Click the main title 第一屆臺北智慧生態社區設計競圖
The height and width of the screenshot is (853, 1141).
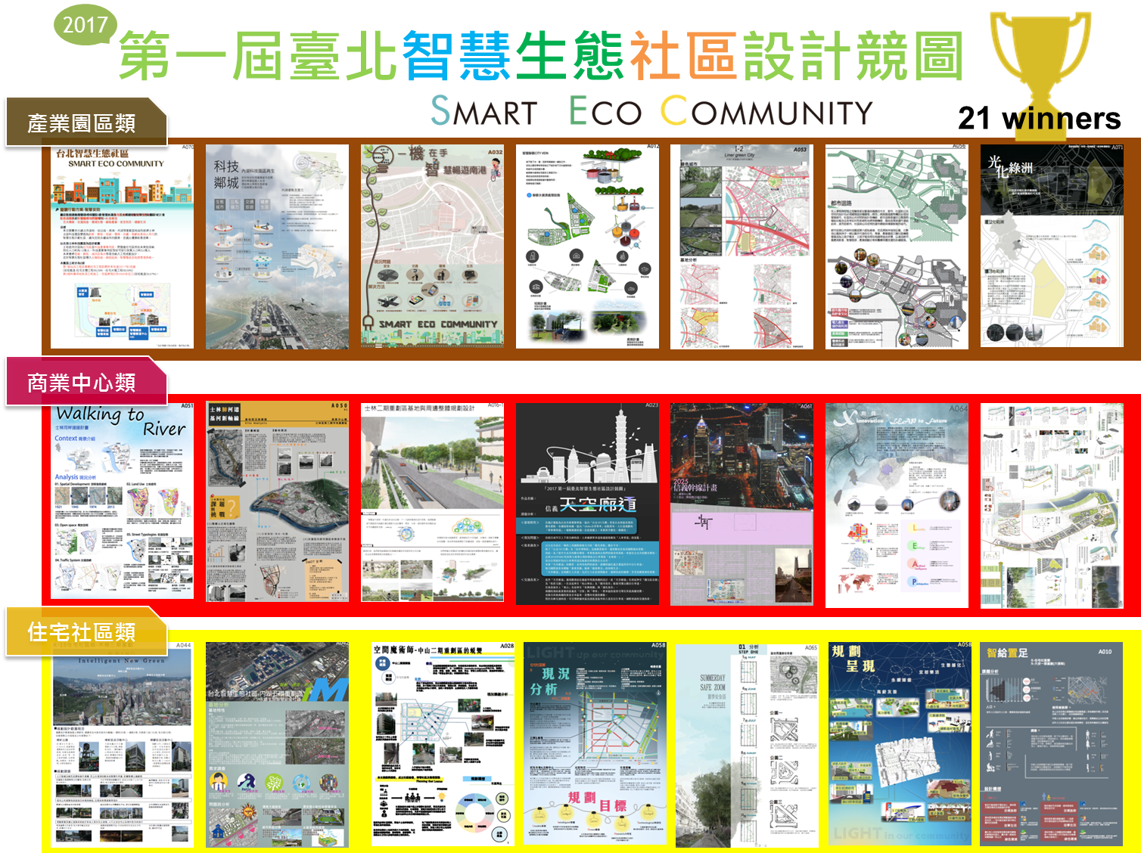pyautogui.click(x=541, y=57)
